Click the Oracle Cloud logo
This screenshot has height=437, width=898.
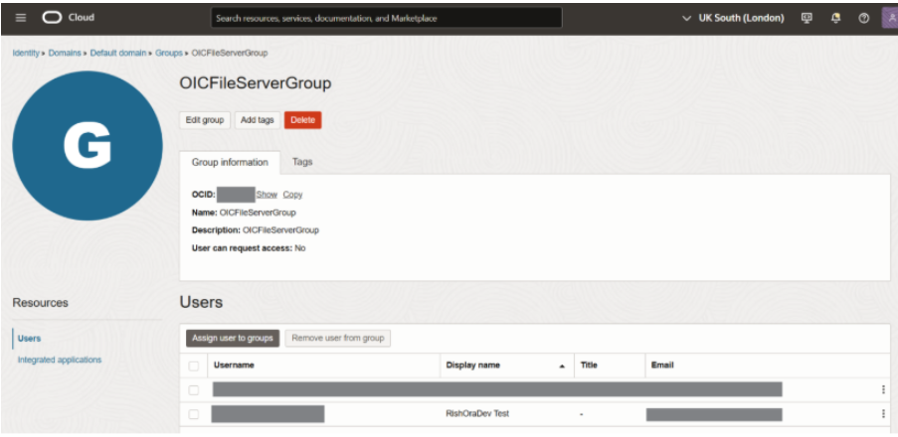coord(69,18)
